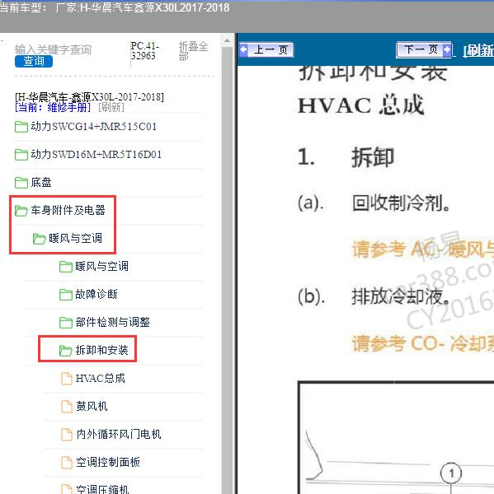Click the 底盘 folder icon
This screenshot has width=494, height=494.
(21, 183)
